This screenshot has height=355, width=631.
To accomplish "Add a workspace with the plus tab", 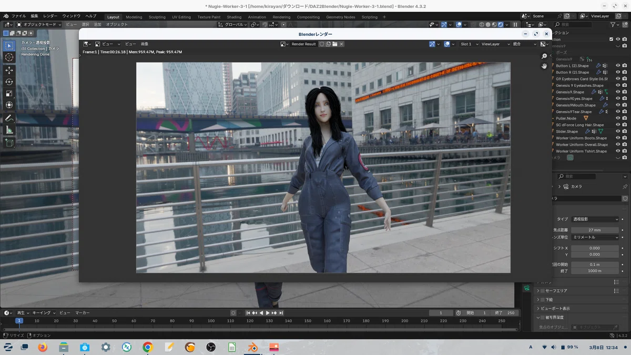I will coord(384,17).
